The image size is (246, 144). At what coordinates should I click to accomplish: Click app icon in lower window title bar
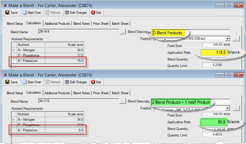tap(5, 75)
